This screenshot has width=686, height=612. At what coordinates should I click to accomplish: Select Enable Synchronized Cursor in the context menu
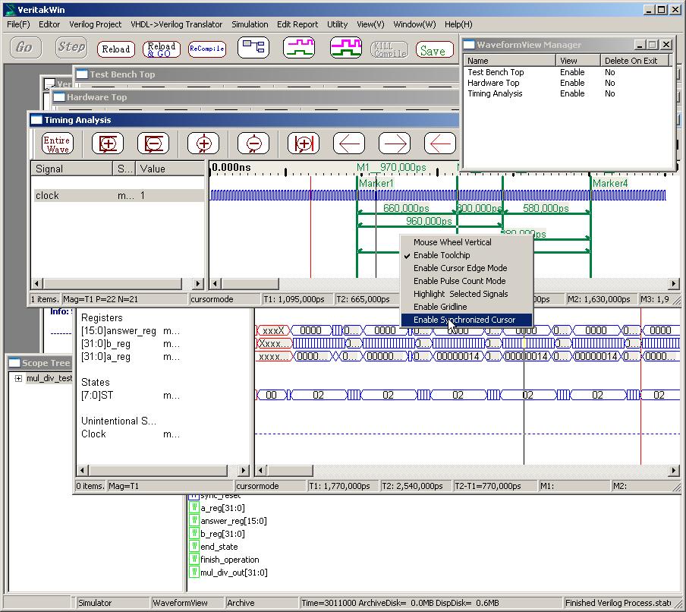(x=467, y=320)
